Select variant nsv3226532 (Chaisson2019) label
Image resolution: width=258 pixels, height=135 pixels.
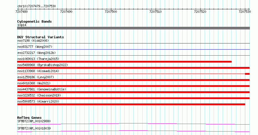(x=39, y=95)
